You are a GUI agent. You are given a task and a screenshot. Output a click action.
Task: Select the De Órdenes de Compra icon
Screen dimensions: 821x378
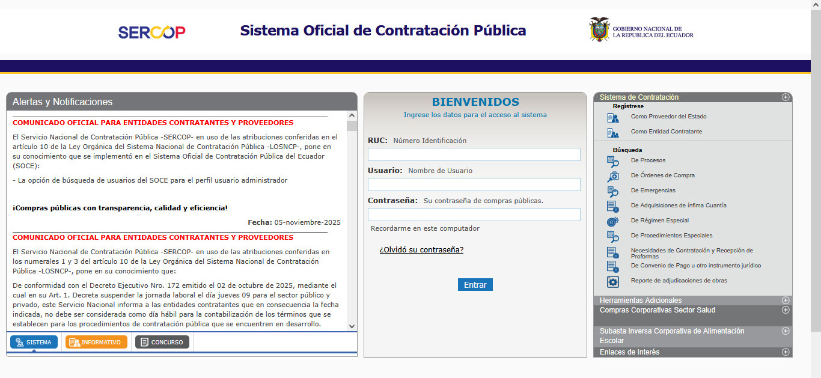pos(612,176)
